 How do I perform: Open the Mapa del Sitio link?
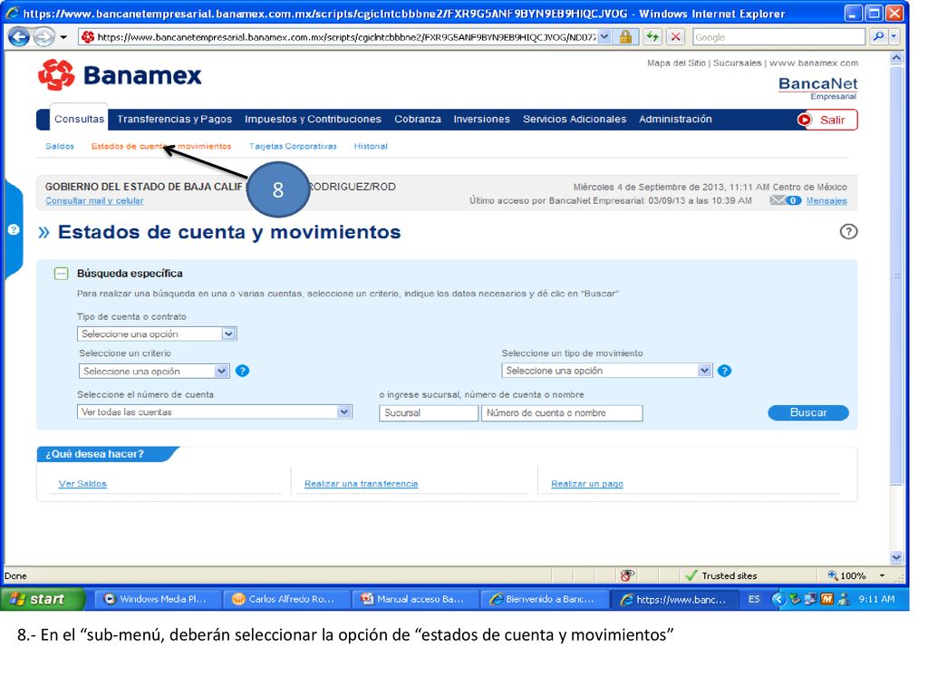[676, 63]
